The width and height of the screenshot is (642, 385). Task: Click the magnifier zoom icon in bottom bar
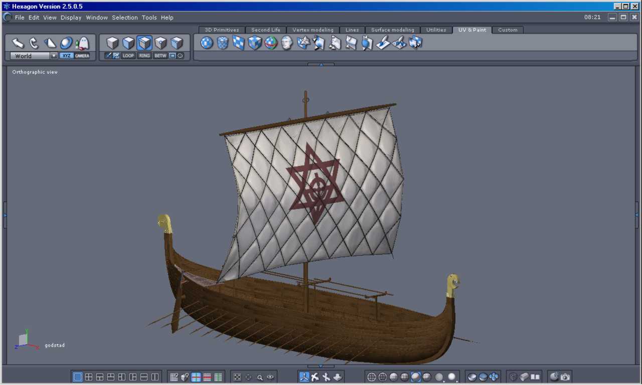pos(260,377)
